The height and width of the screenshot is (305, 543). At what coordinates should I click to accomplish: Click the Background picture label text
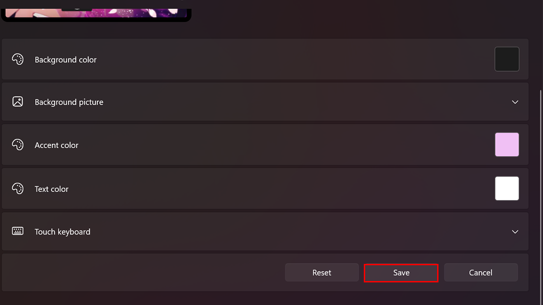pos(69,102)
